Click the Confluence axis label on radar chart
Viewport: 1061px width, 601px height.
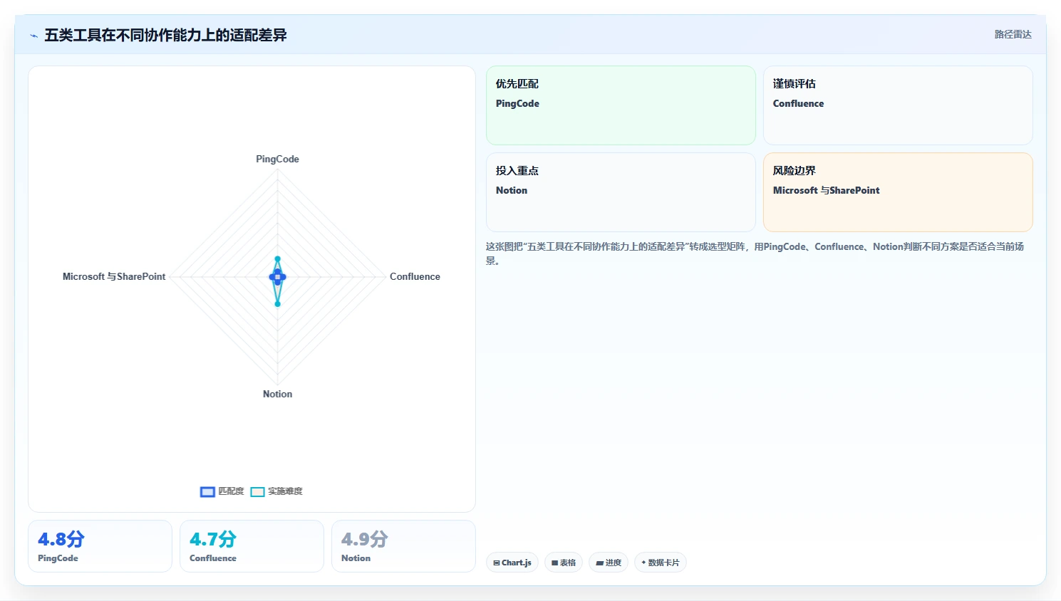coord(415,276)
